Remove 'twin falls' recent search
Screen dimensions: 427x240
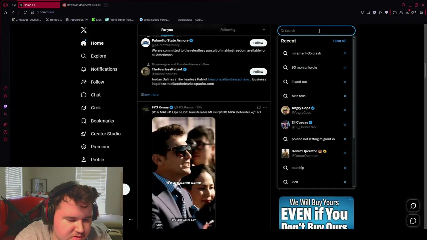click(345, 96)
